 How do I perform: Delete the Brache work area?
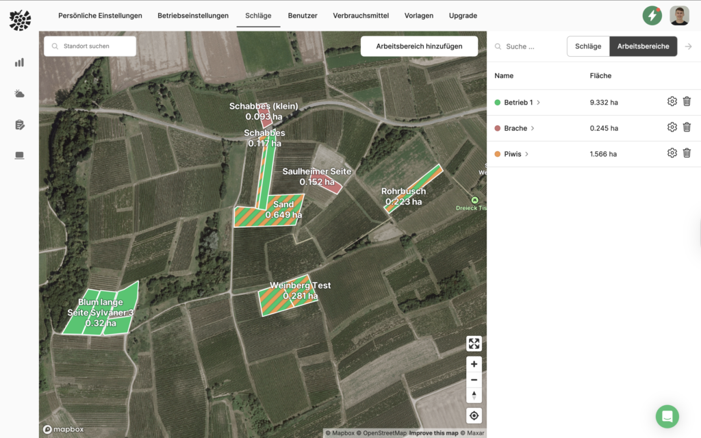pos(687,127)
